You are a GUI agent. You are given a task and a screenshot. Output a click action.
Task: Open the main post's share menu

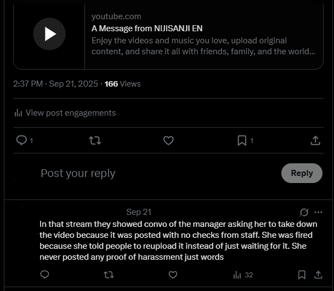[x=315, y=141]
